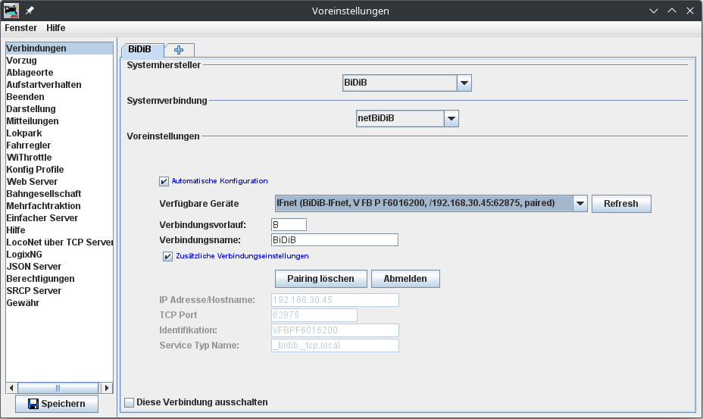The width and height of the screenshot is (703, 419).
Task: Open the Fenster menu
Action: coord(20,28)
